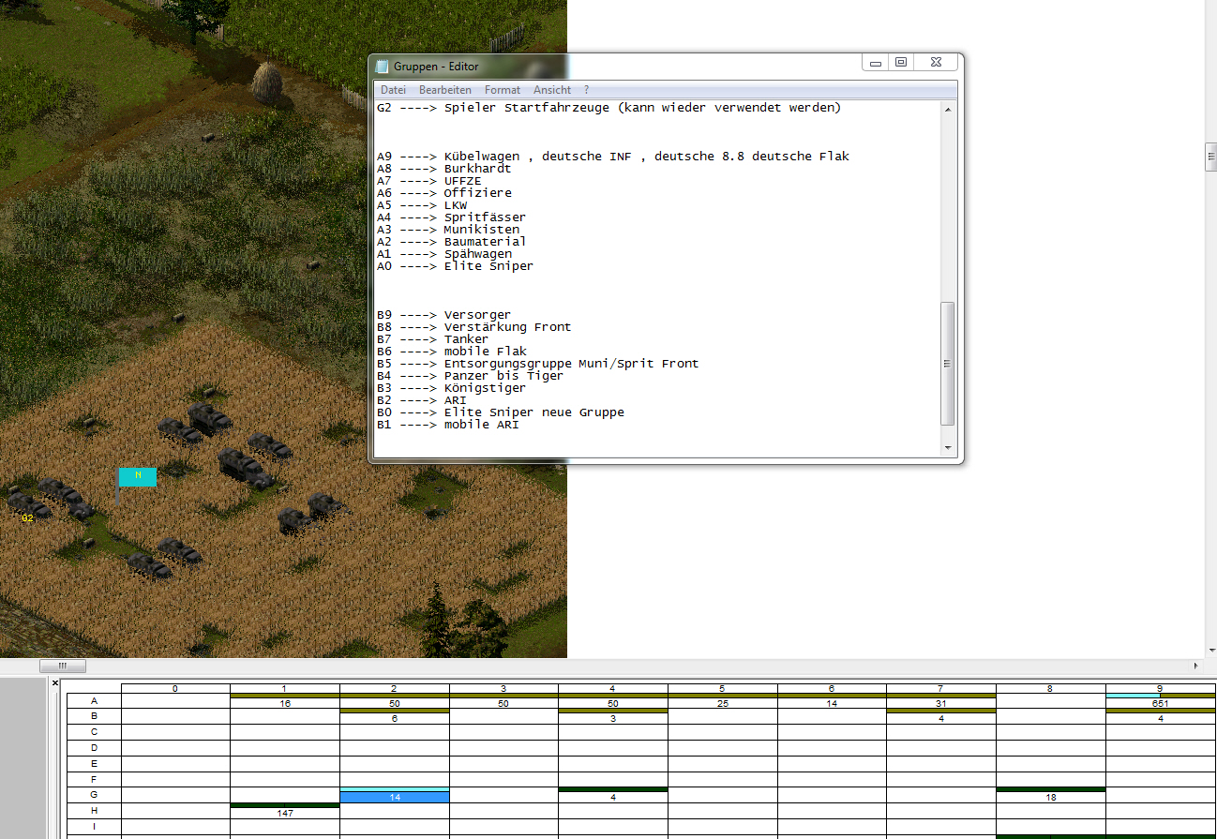Select cell A5 showing 25

tap(723, 702)
